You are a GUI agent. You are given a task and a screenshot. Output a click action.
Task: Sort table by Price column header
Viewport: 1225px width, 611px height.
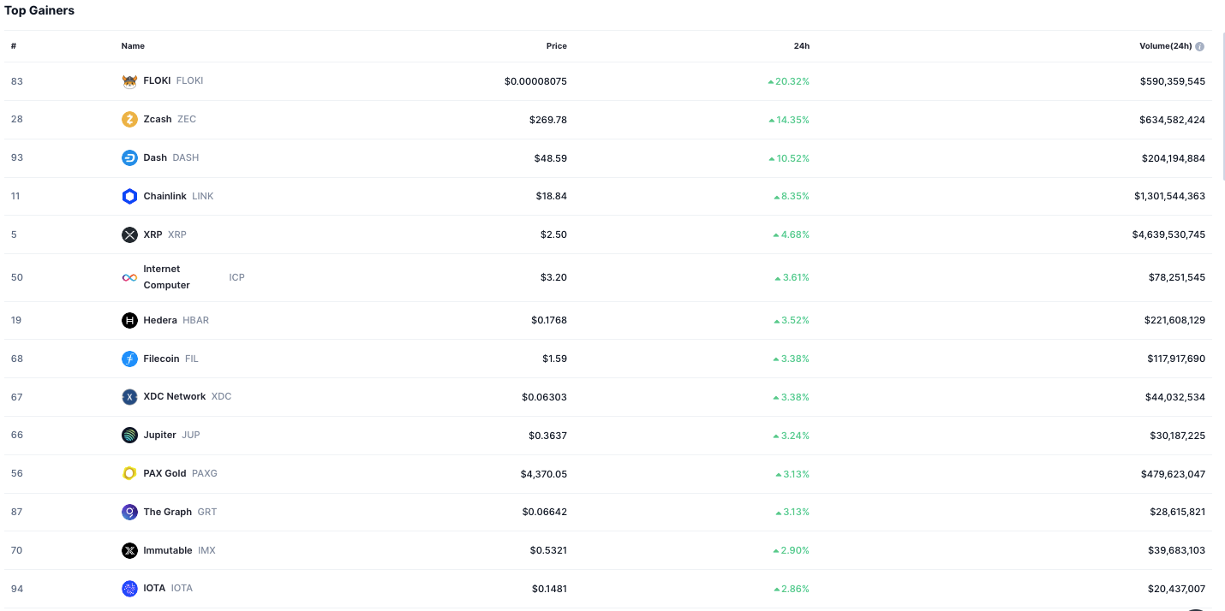click(x=556, y=46)
